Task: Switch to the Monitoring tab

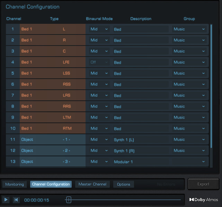Action: tap(15, 184)
